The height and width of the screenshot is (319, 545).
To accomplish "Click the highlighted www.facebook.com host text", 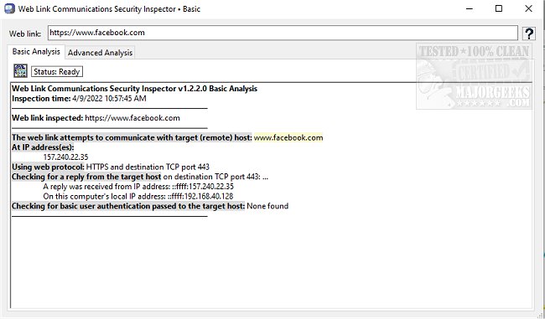I will pyautogui.click(x=288, y=137).
